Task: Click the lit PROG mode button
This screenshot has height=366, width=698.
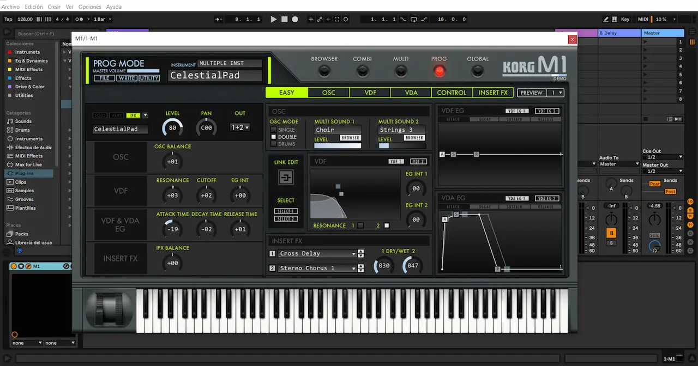Action: tap(439, 71)
